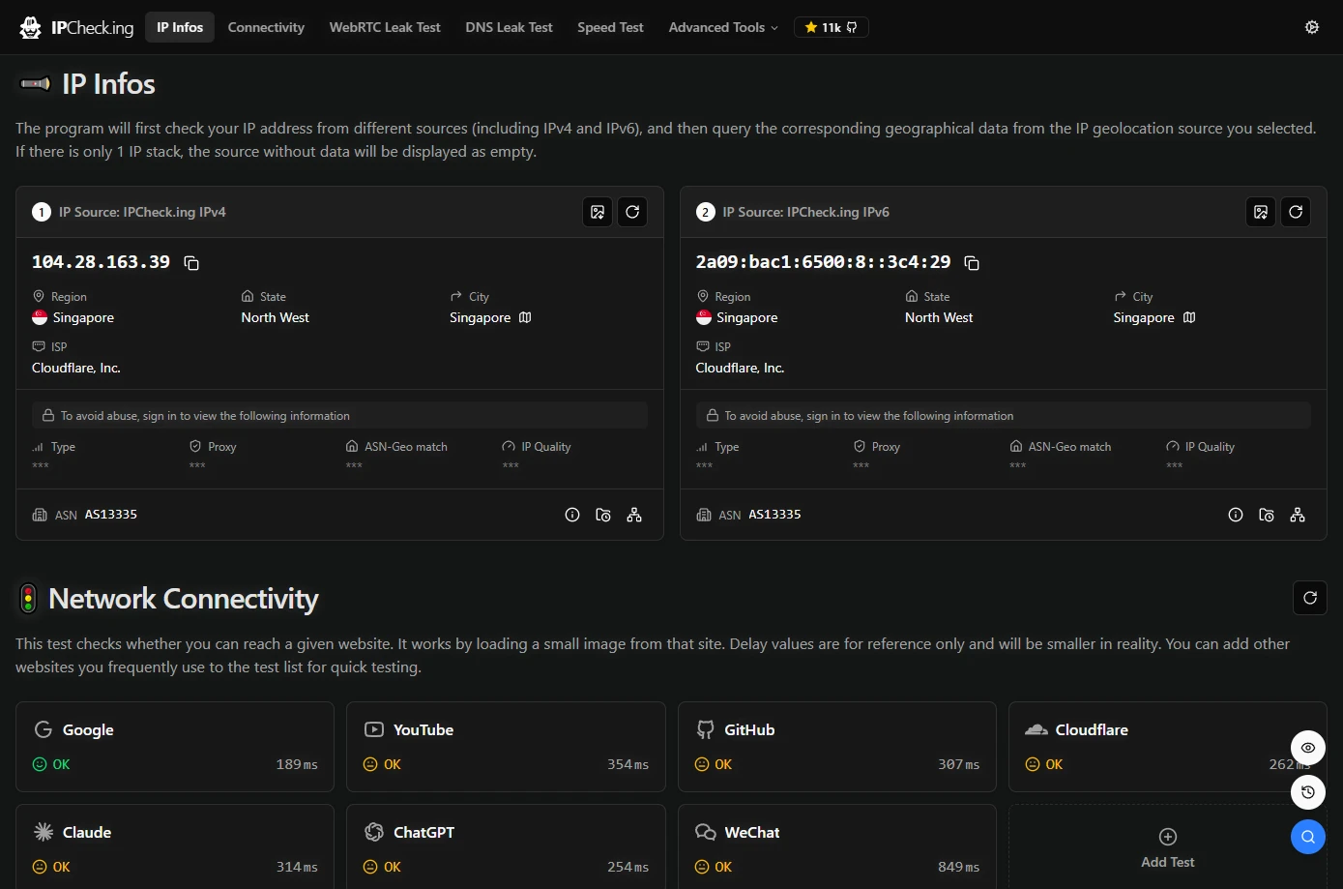Select the Speed Test tab
Image resolution: width=1343 pixels, height=889 pixels.
point(610,27)
